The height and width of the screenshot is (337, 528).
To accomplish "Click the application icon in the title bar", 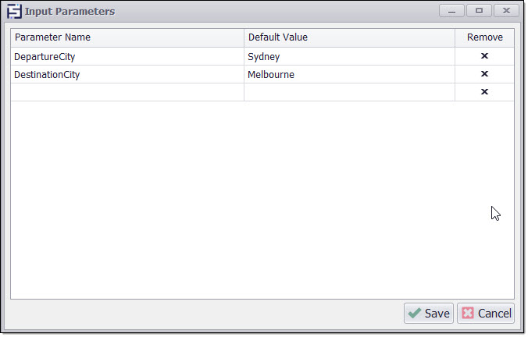I will tap(14, 12).
